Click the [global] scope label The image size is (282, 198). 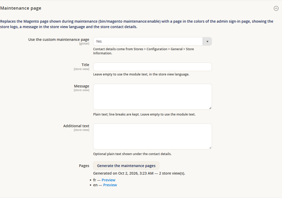point(84,43)
